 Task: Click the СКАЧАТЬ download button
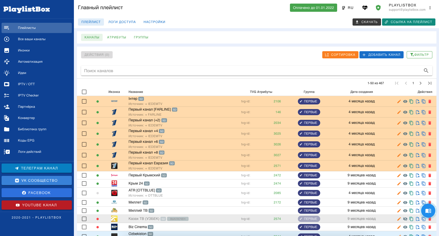click(367, 22)
